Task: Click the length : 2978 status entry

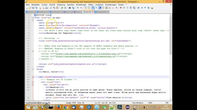Action: (x=71, y=103)
